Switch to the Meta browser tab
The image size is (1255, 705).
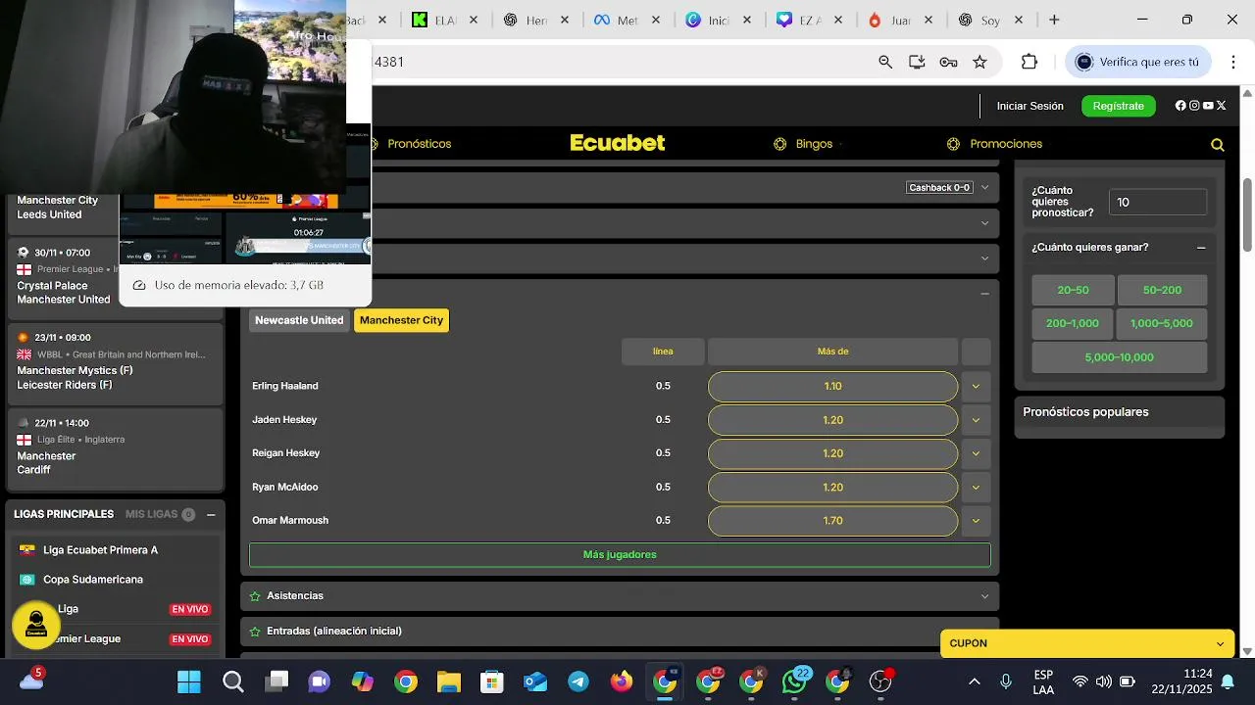tap(626, 20)
